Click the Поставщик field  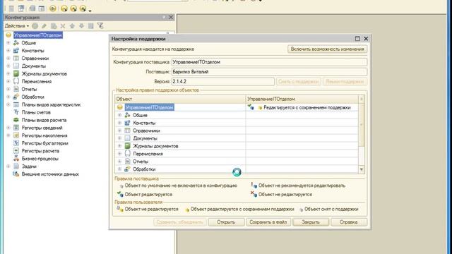click(269, 72)
